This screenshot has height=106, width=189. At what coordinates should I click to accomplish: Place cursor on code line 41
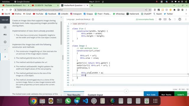pos(130,75)
